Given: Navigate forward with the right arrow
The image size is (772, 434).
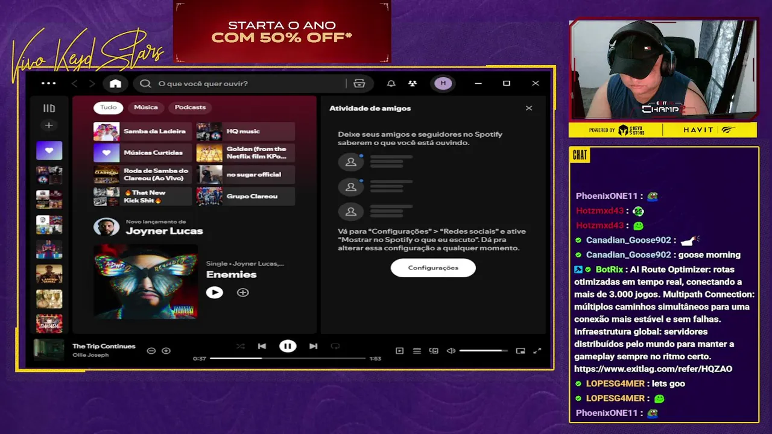Looking at the screenshot, I should [x=92, y=83].
